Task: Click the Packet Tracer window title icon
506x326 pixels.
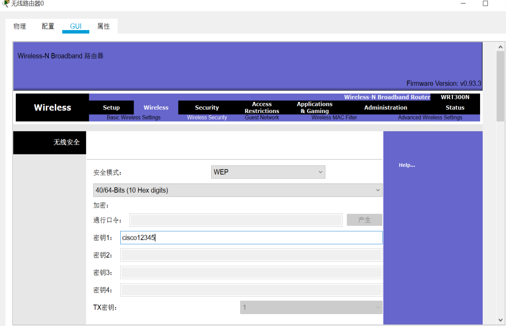Action: coord(6,3)
